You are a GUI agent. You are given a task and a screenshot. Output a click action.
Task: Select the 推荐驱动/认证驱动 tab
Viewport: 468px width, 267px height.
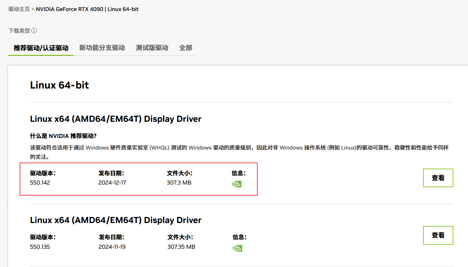[41, 48]
